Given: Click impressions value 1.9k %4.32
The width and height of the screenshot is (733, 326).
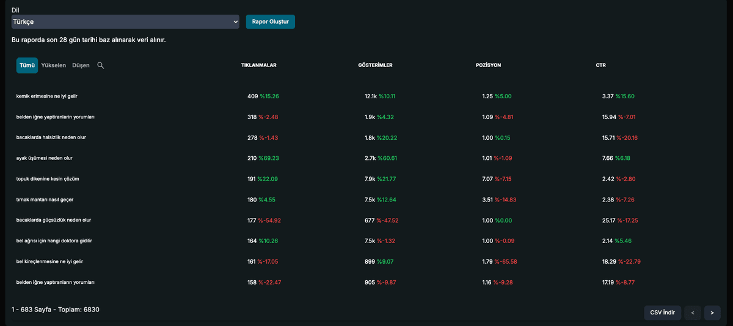Looking at the screenshot, I should (x=379, y=117).
